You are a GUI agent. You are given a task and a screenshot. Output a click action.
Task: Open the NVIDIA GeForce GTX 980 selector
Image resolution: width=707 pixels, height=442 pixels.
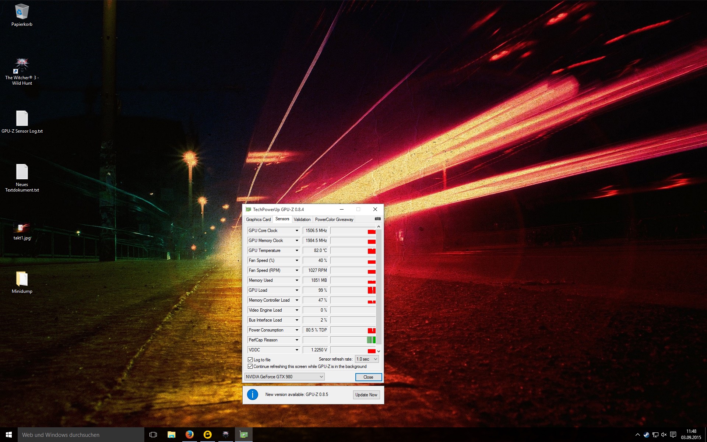pos(284,376)
